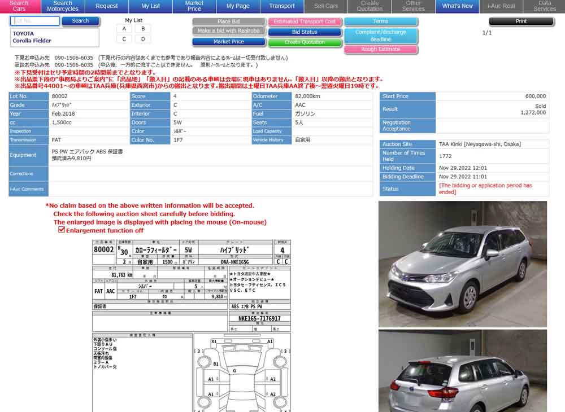Click the Rough Estimate button
Image resolution: width=565 pixels, height=412 pixels.
381,49
